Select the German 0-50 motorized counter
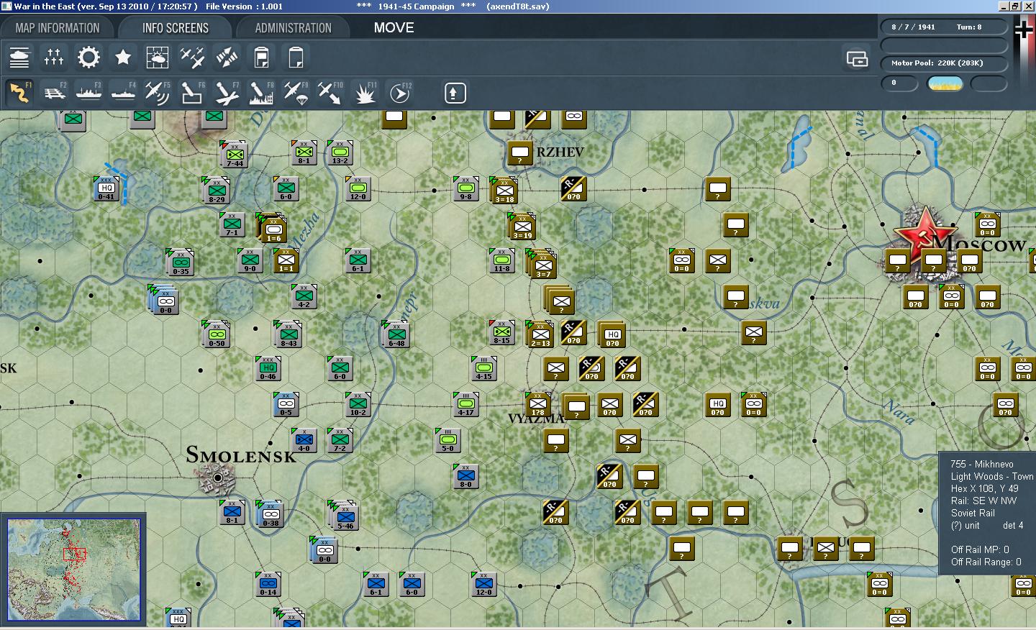The height and width of the screenshot is (630, 1036). pos(216,334)
